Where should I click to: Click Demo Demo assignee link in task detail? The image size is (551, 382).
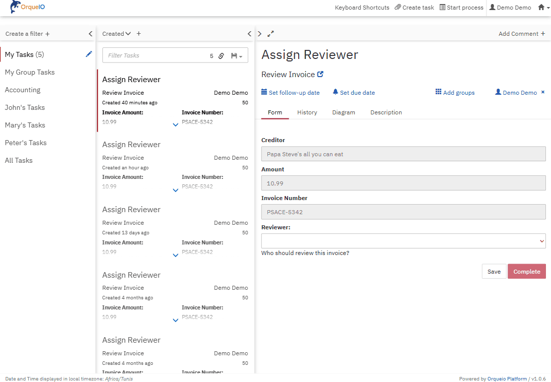tap(520, 93)
